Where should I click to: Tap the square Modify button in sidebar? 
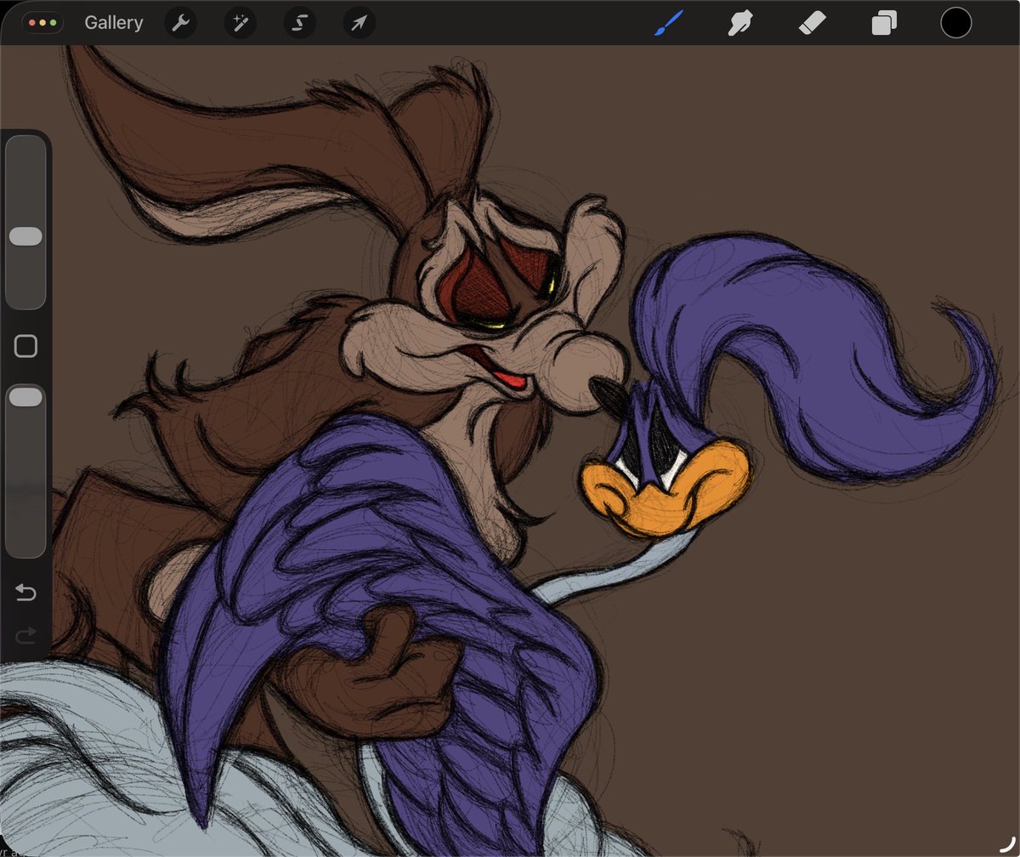click(25, 346)
